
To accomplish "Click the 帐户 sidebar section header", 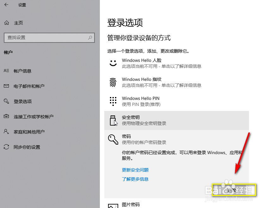I will point(8,52).
